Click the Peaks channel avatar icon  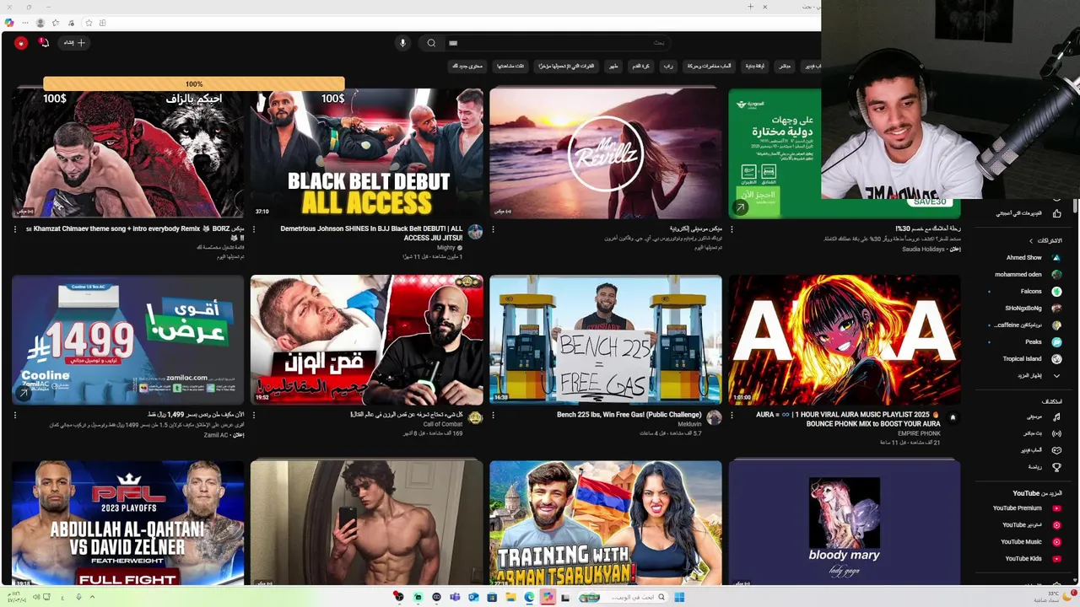tap(1056, 342)
